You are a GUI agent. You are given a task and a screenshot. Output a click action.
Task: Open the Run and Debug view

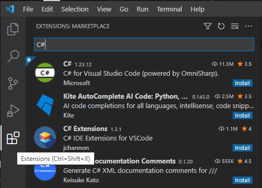(x=13, y=111)
